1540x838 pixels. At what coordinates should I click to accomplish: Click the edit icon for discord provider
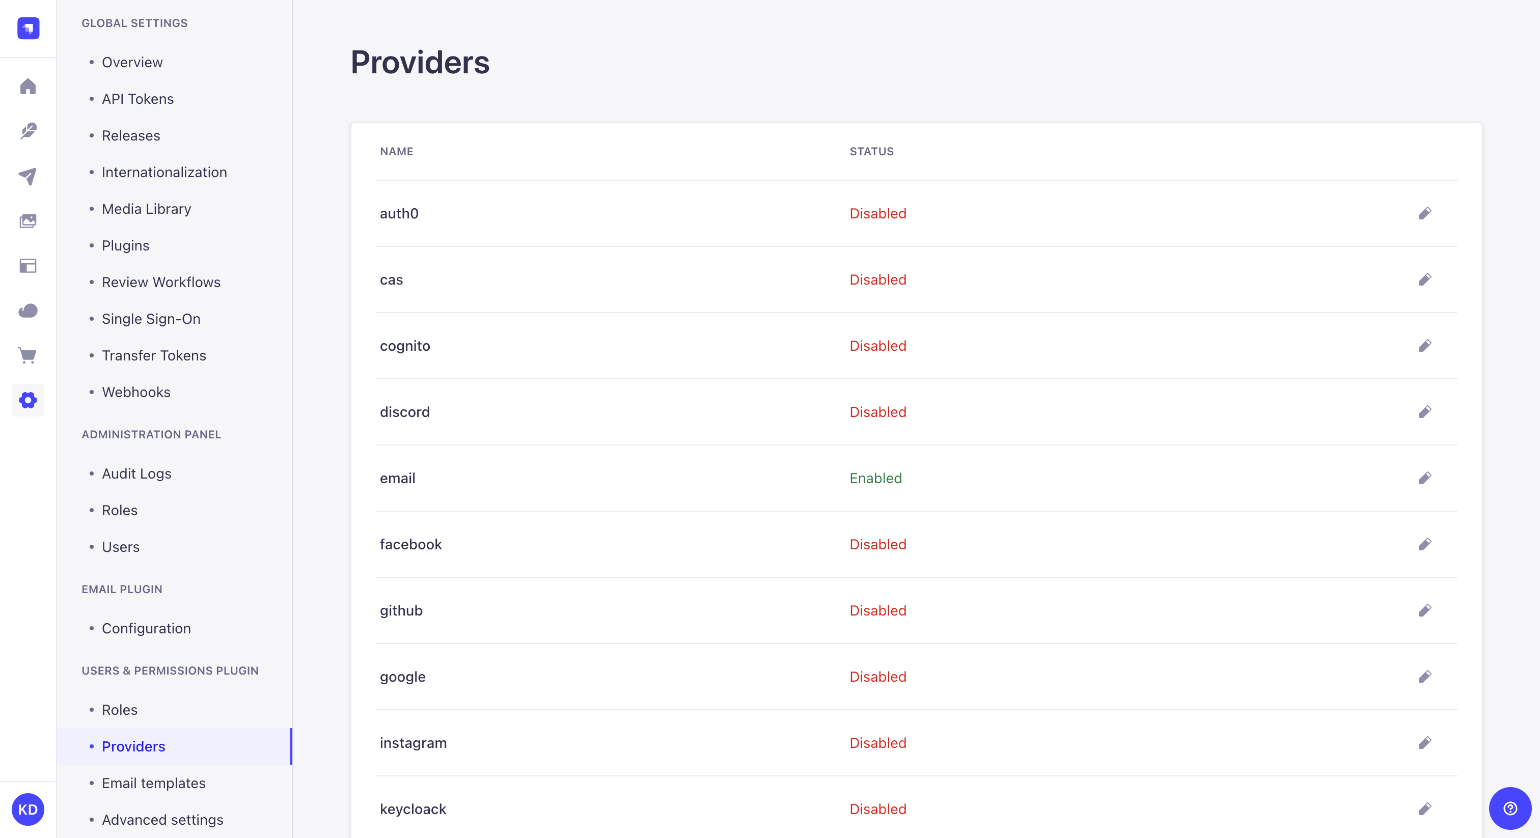point(1424,411)
